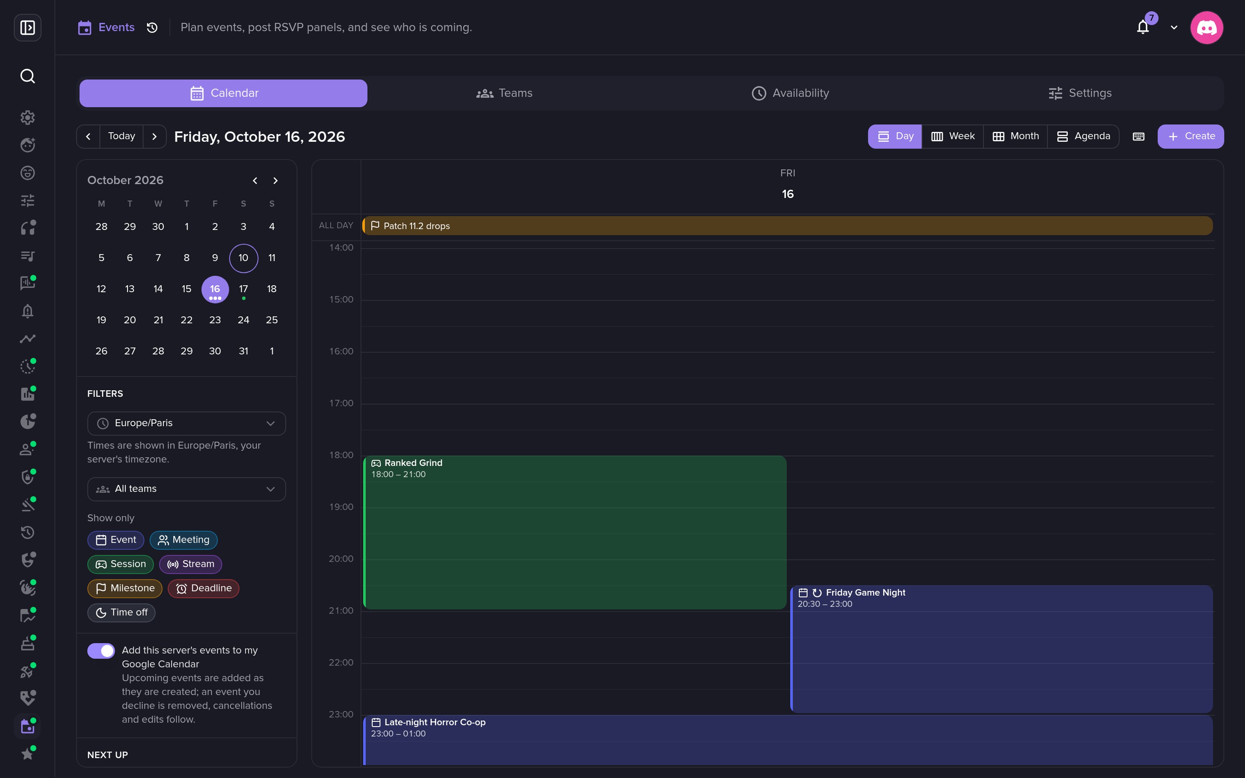Open the calendar events sidebar icon
The width and height of the screenshot is (1245, 778).
27,726
